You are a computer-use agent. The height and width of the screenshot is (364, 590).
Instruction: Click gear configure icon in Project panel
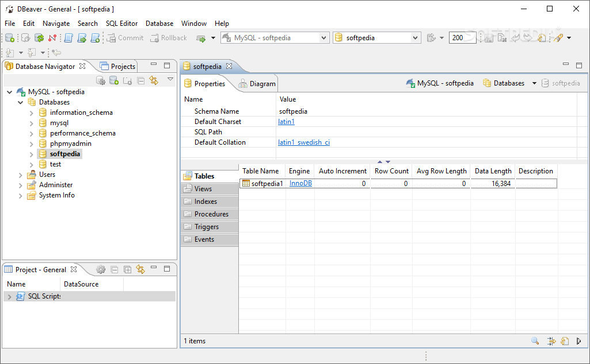pyautogui.click(x=101, y=269)
